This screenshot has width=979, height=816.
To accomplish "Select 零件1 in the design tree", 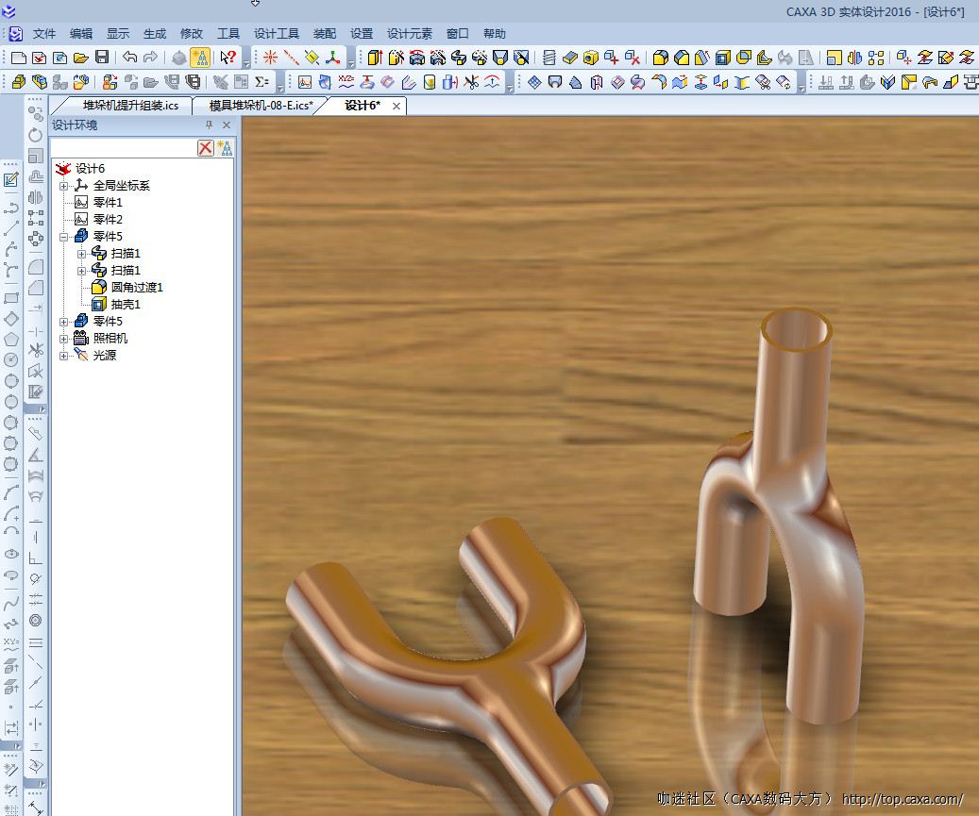I will (x=108, y=202).
